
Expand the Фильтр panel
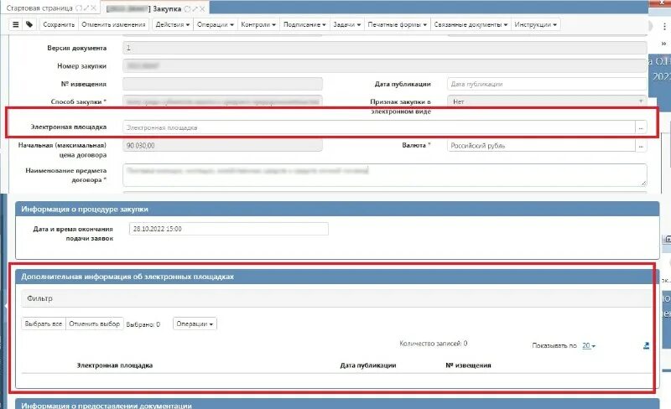pos(336,298)
